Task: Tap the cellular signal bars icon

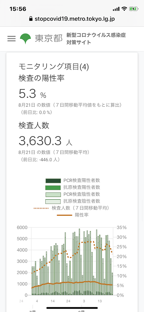Action: (x=116, y=9)
